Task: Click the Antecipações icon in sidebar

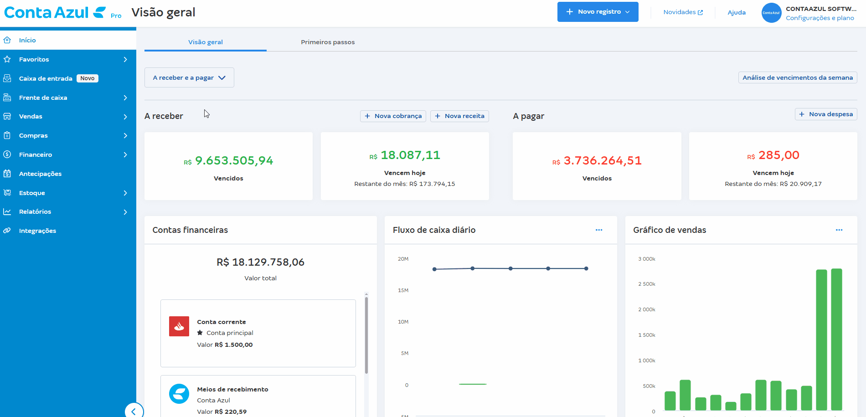Action: (x=7, y=174)
